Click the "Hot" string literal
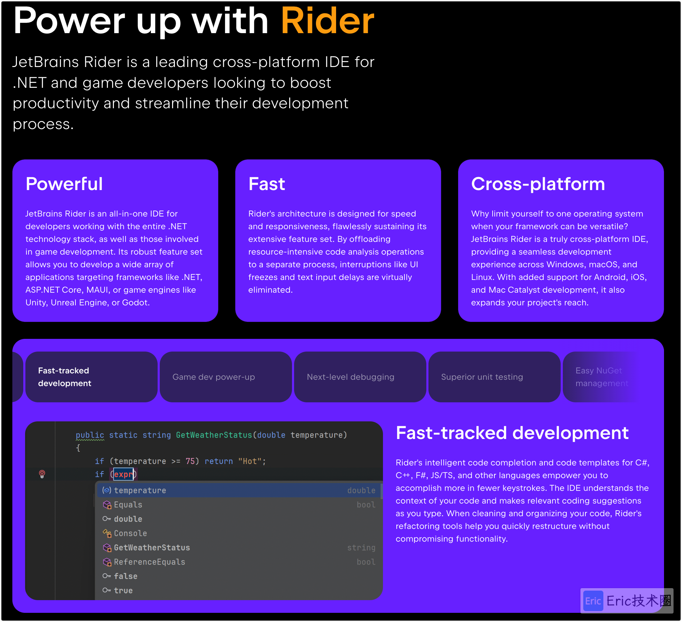682x622 pixels. coord(250,461)
